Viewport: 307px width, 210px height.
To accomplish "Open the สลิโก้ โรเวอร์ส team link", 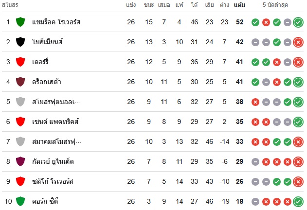I will click(53, 181).
